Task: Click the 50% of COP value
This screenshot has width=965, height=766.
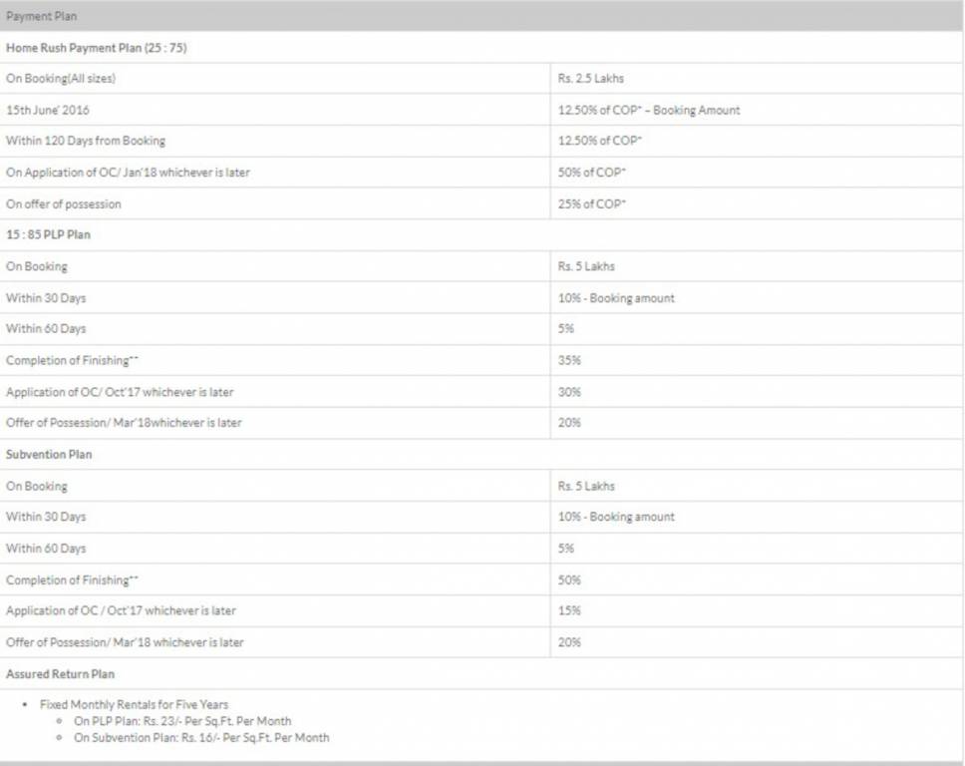Action: click(x=592, y=173)
